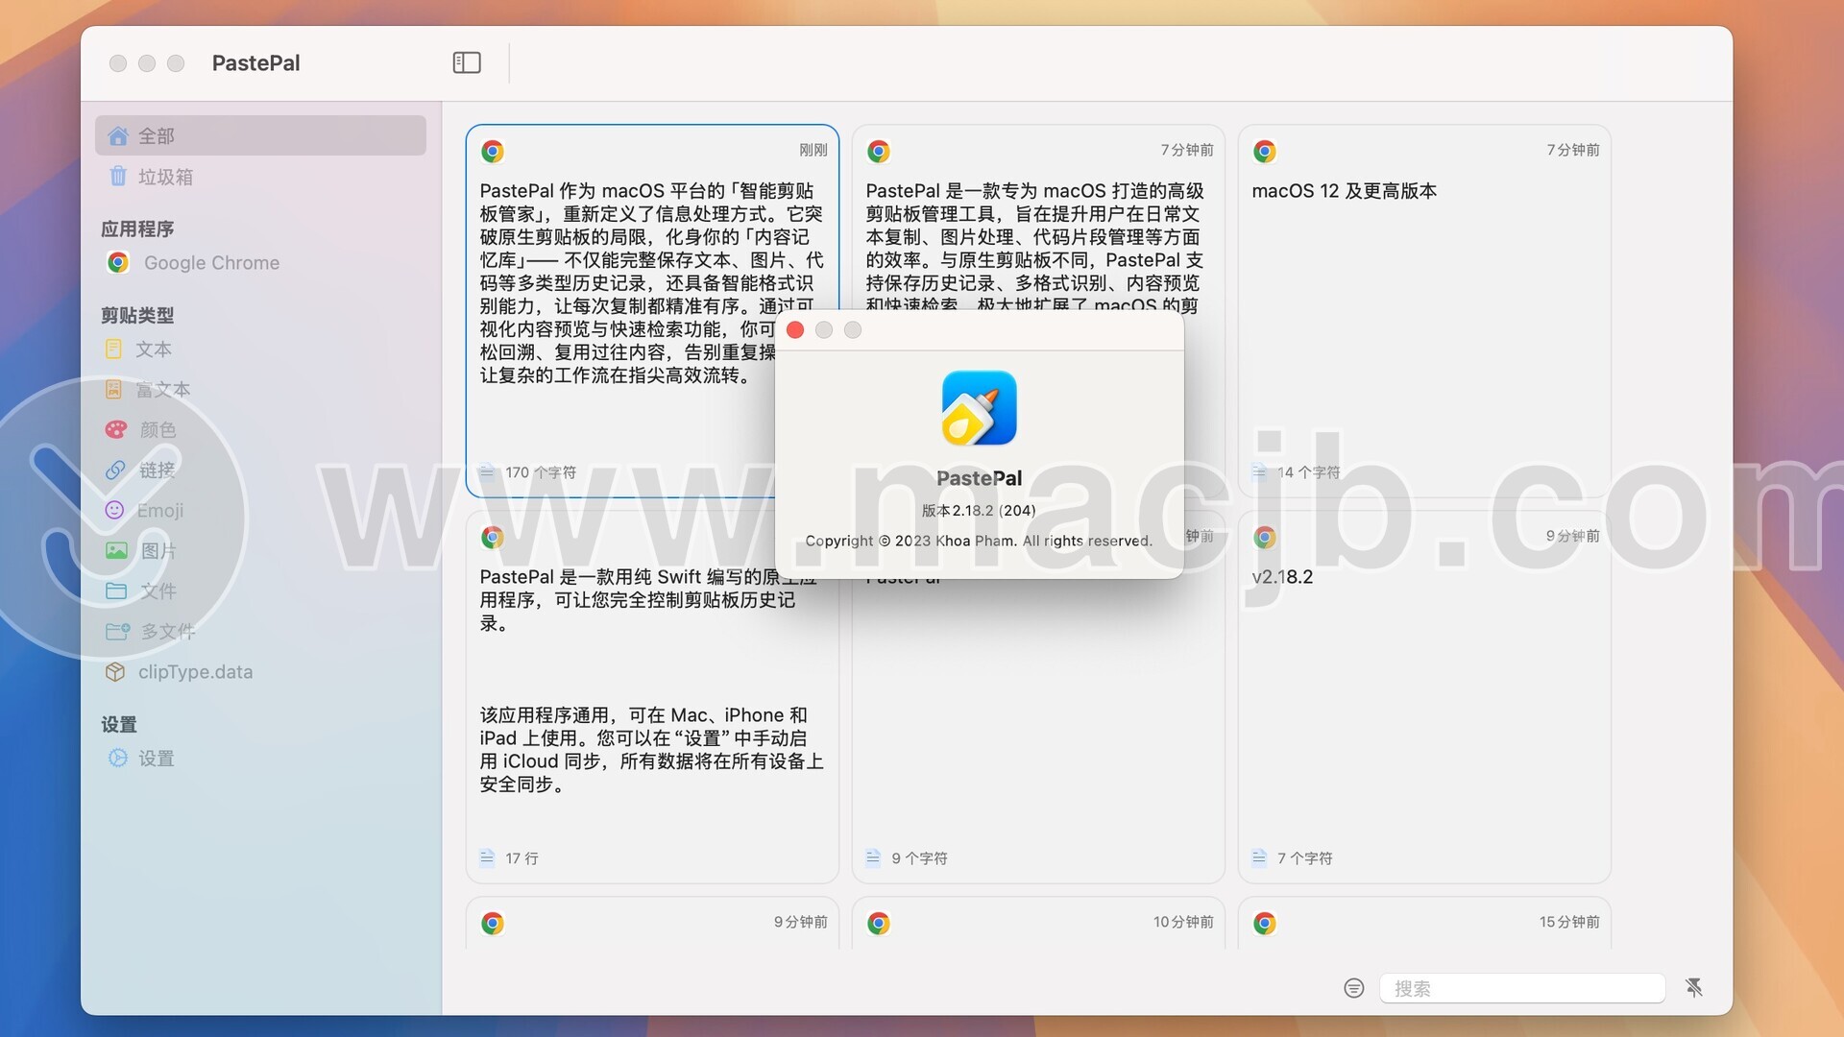
Task: Click the chain link icon beside 链接
Action: point(115,470)
